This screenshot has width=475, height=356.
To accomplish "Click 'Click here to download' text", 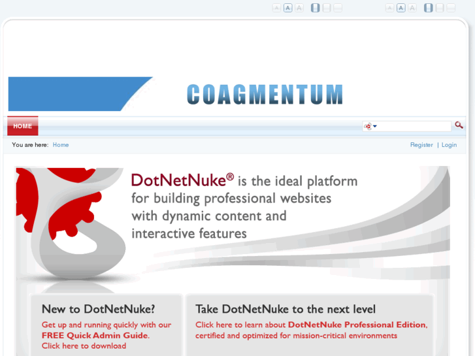I will [84, 346].
